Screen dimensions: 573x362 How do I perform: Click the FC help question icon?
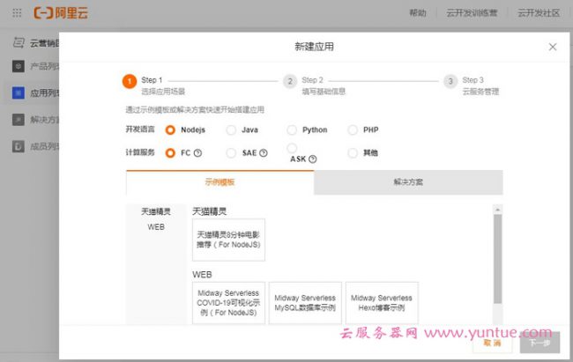197,153
